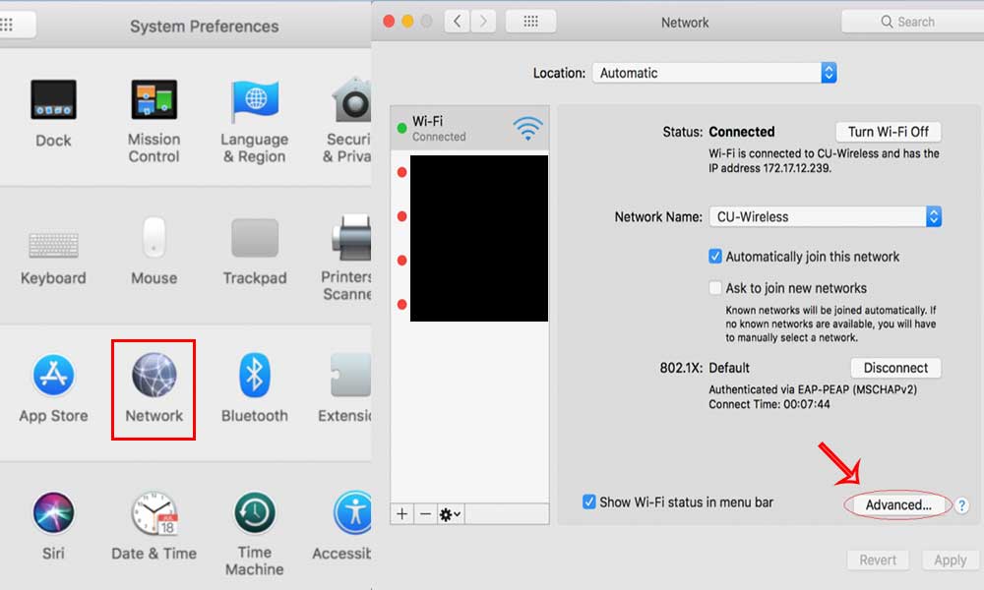Click the Show All grid button in Network window
Screen dimensions: 984x590
530,22
